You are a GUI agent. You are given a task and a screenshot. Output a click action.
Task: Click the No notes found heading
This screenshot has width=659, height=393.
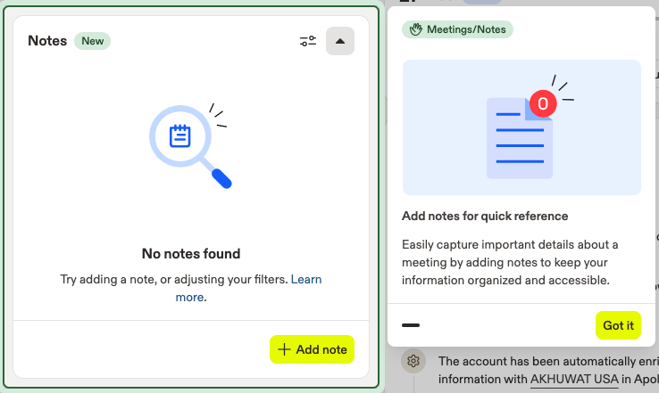click(191, 254)
